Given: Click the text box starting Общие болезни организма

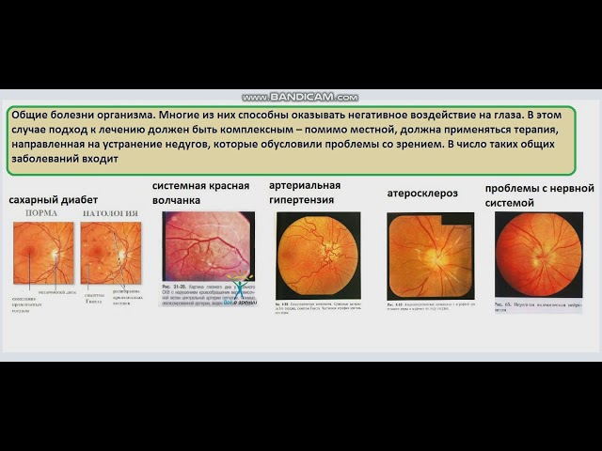Looking at the screenshot, I should (291, 140).
